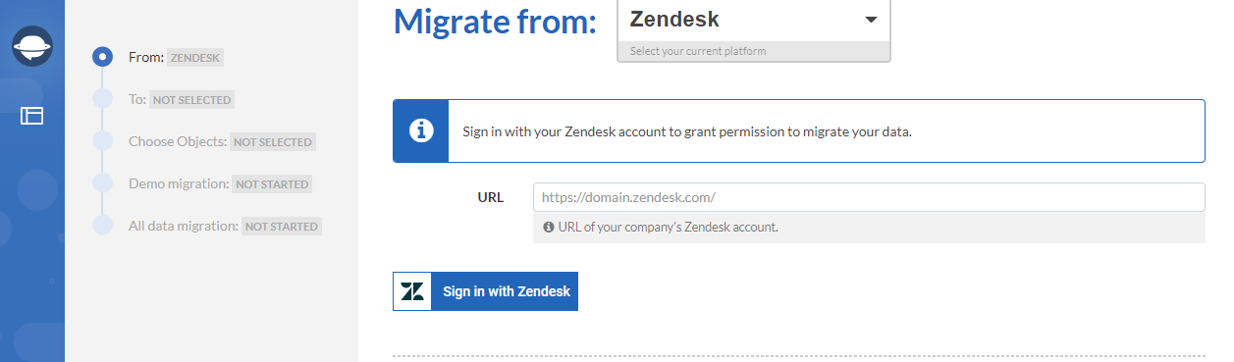Click the blue info icon in banner

coord(421,130)
